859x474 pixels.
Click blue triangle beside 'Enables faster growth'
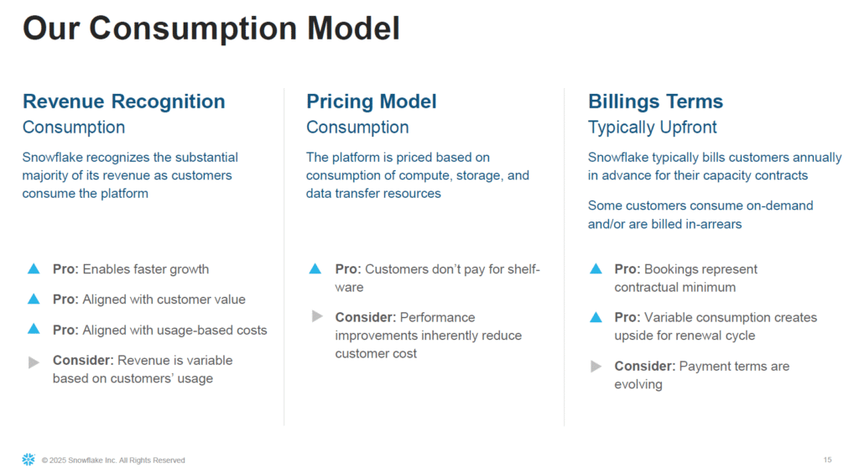pyautogui.click(x=34, y=268)
